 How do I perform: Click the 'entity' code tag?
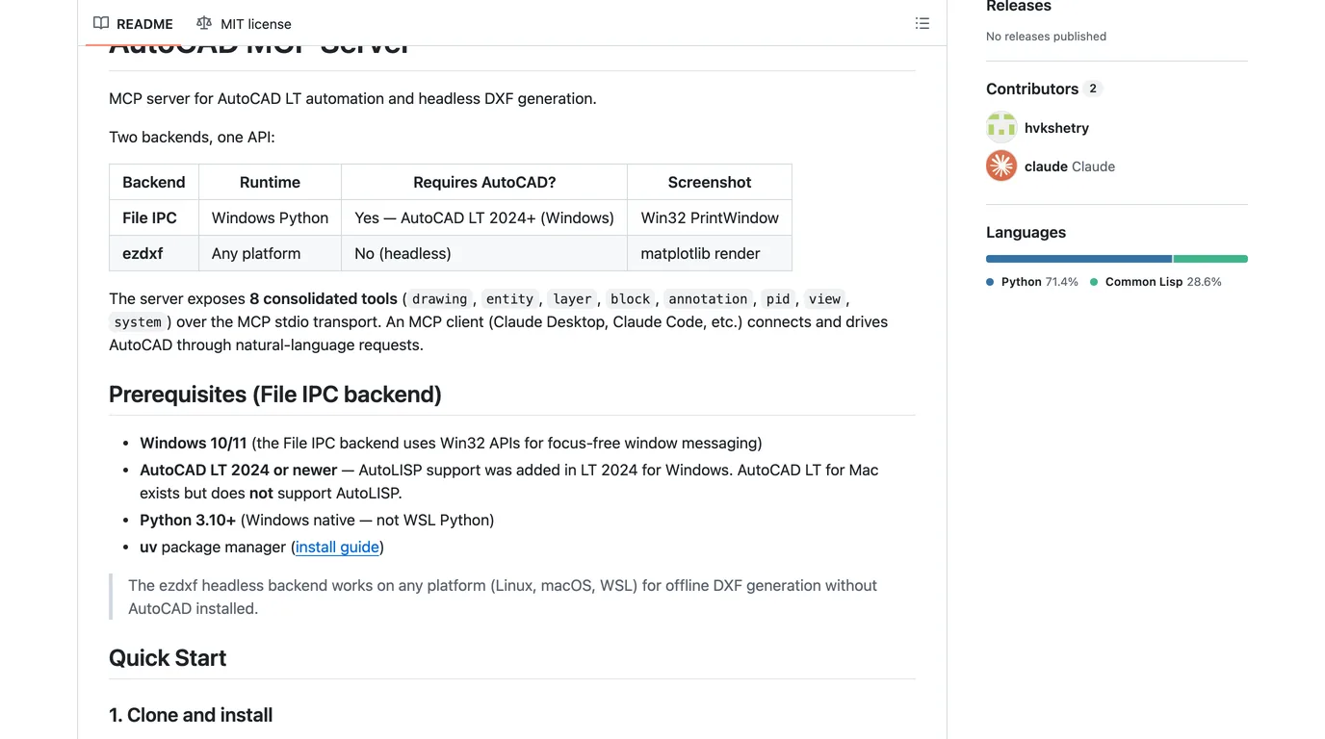(x=509, y=298)
